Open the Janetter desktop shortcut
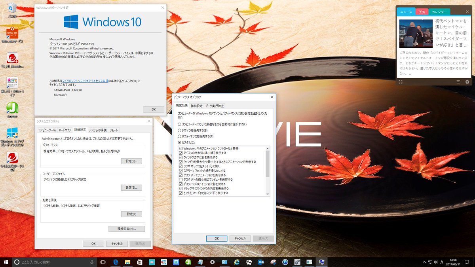Screen dimensions: 475x267 12,110
